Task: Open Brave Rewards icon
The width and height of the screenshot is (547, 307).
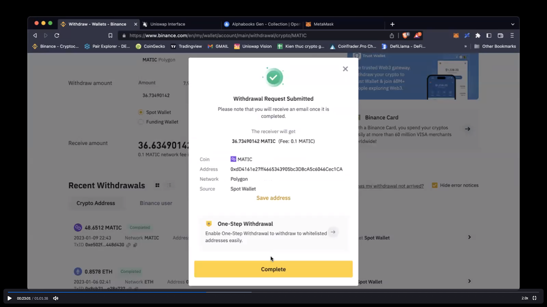Action: (417, 35)
